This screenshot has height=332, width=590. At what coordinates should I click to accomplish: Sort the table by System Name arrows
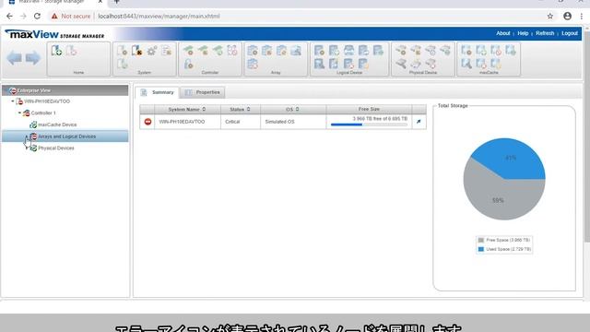tap(204, 109)
